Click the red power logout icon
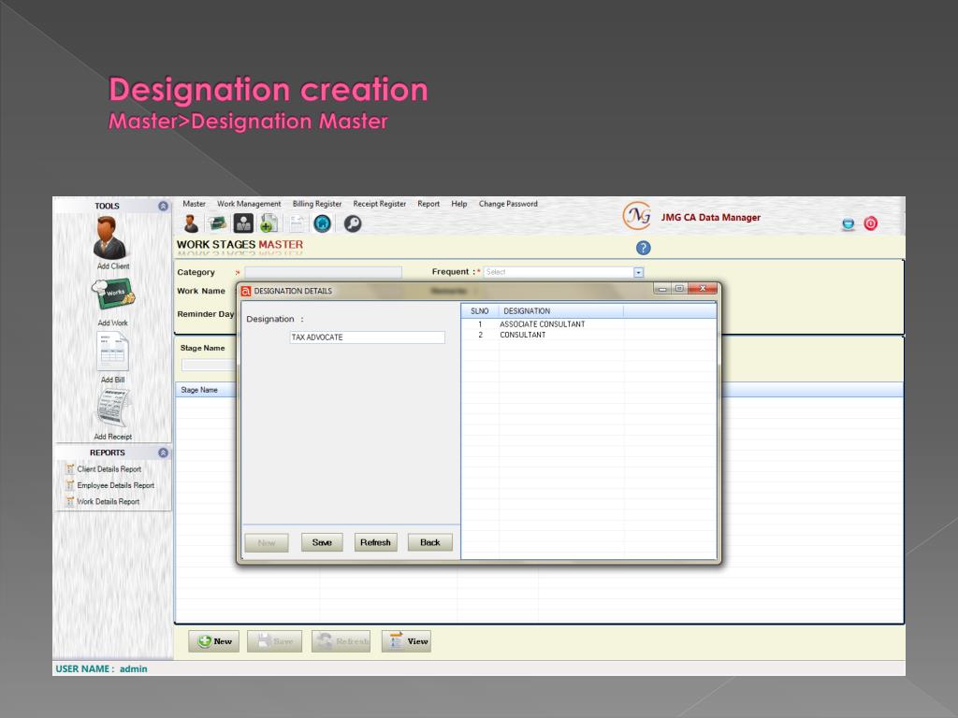This screenshot has height=718, width=958. (871, 223)
